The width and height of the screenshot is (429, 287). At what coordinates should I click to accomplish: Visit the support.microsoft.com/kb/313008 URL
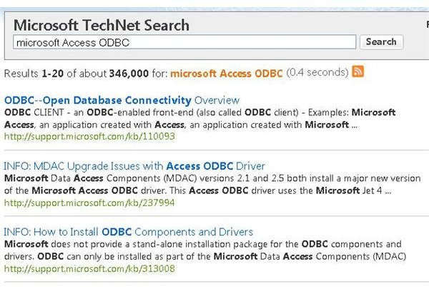pyautogui.click(x=89, y=268)
